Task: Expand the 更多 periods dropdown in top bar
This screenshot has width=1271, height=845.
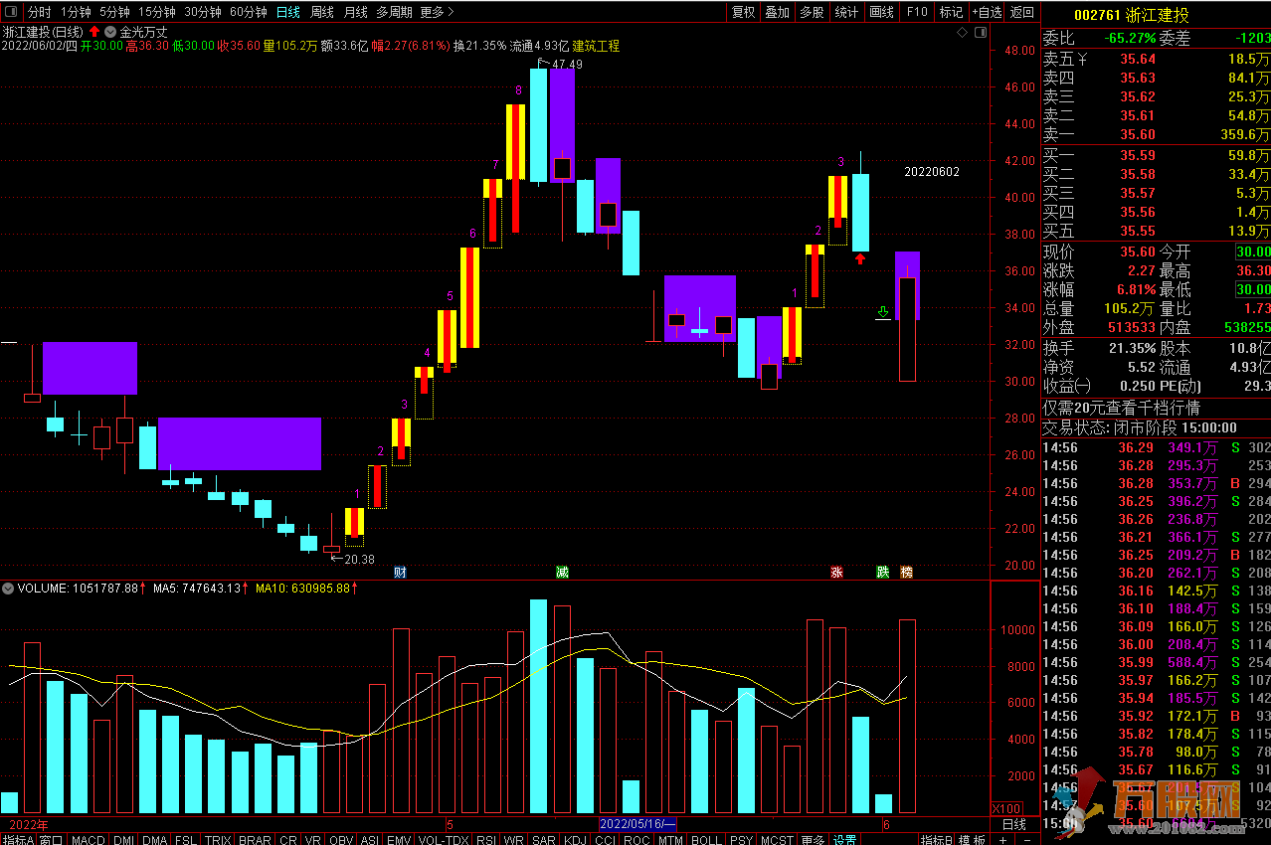Action: tap(438, 12)
